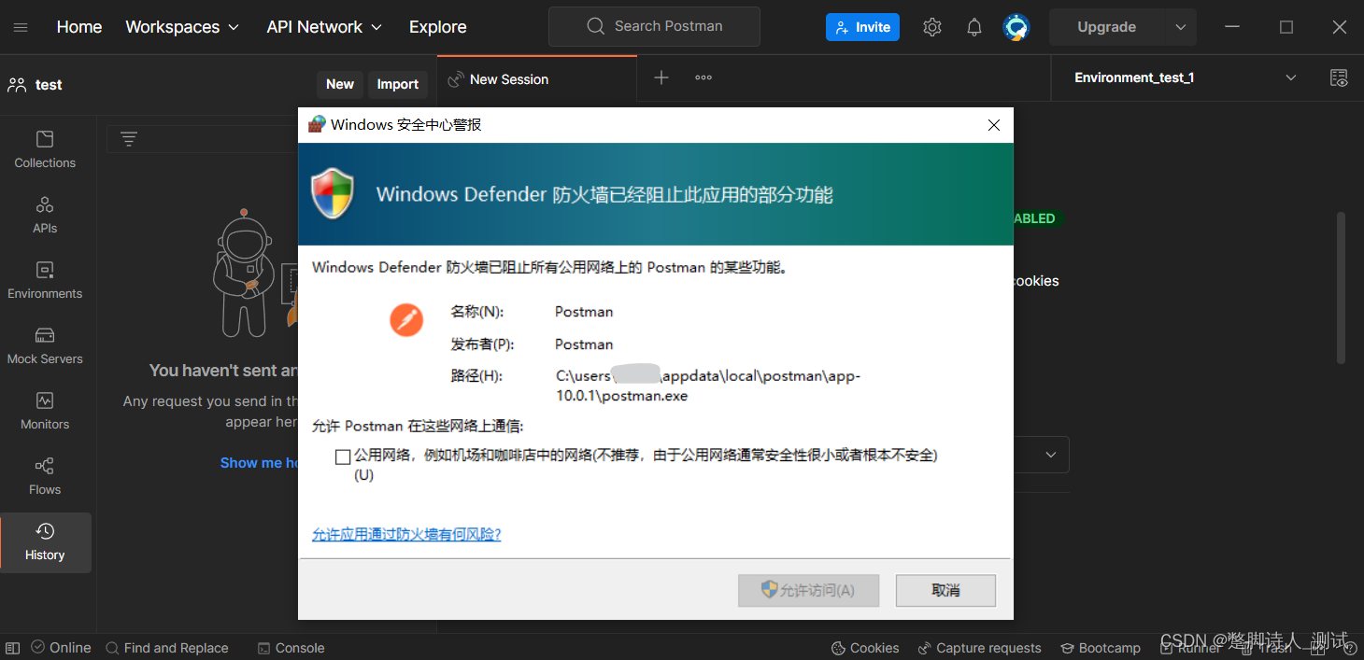The image size is (1364, 660).
Task: Open Capture requests in status bar
Action: [x=979, y=648]
